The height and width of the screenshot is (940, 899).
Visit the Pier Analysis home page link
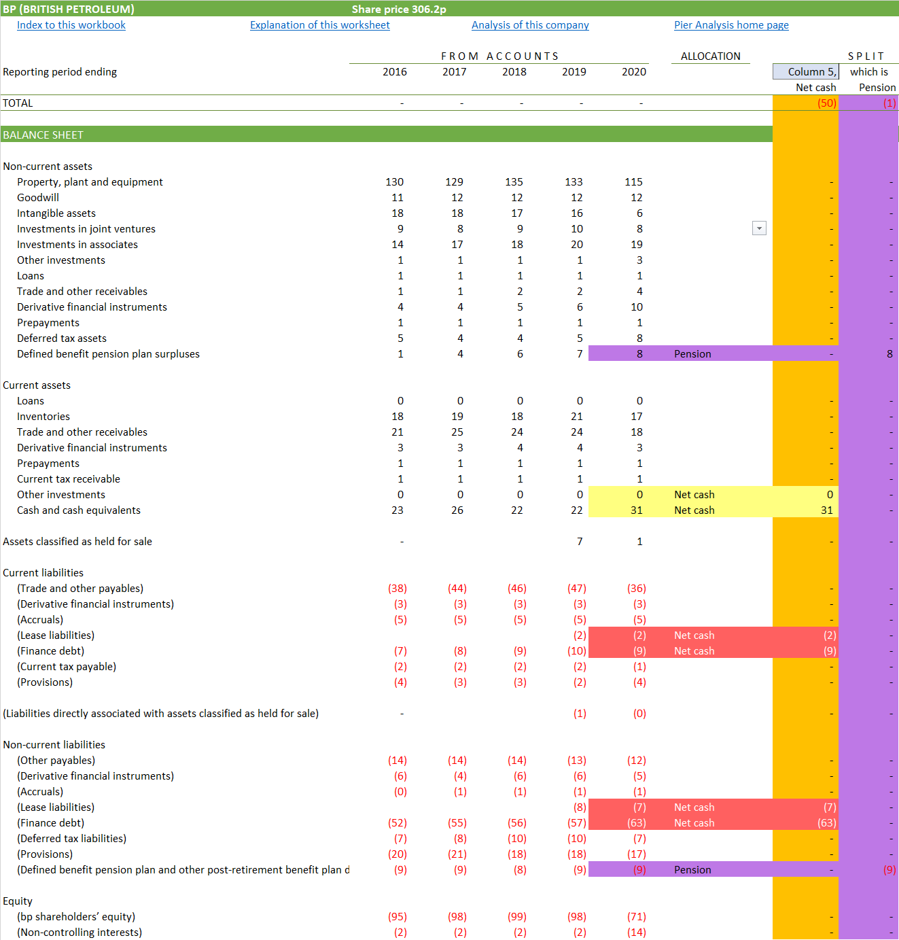(731, 25)
